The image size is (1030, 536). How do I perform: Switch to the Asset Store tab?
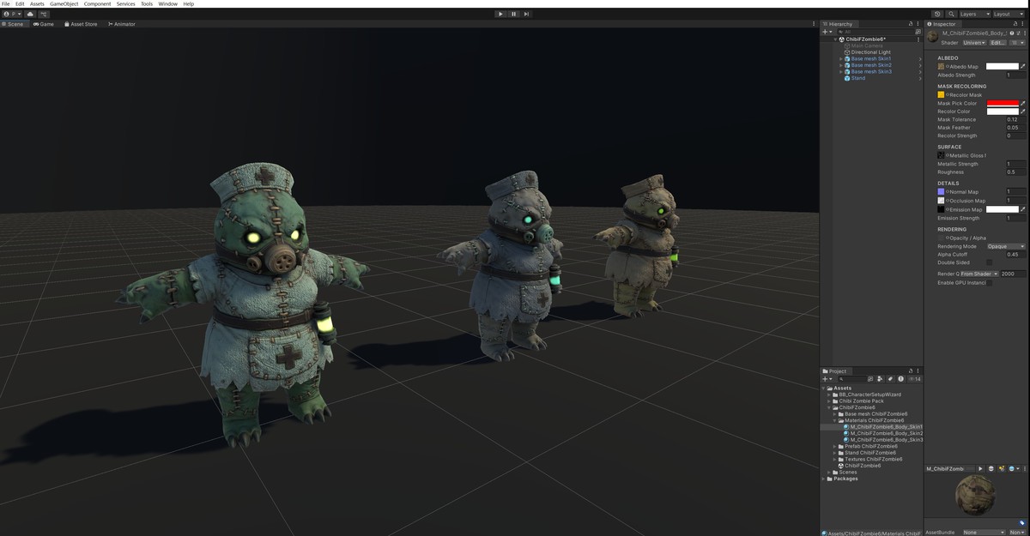pyautogui.click(x=81, y=24)
